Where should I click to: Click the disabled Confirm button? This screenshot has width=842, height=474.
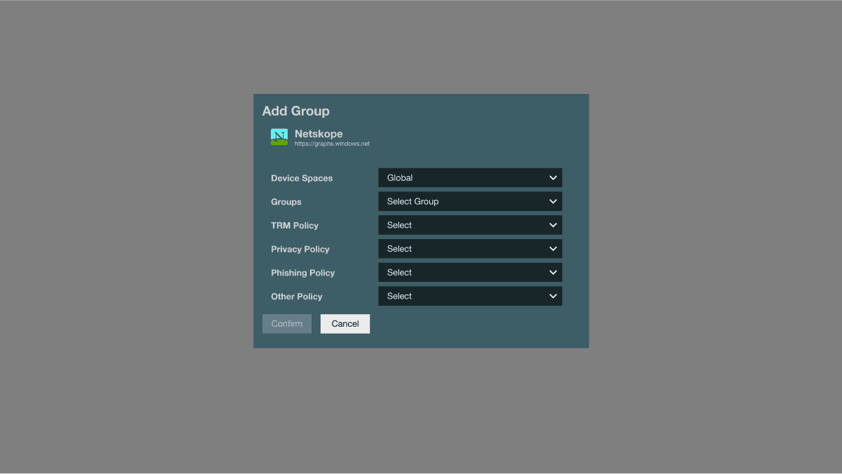coord(286,323)
